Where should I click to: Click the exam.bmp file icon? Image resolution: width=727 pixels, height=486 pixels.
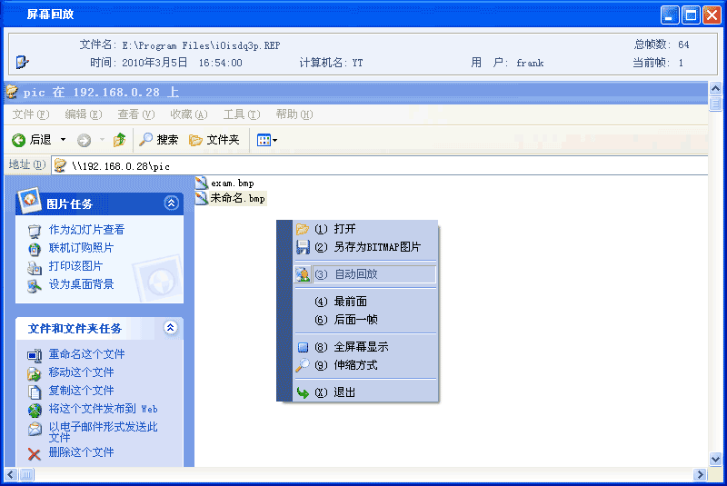pos(202,183)
